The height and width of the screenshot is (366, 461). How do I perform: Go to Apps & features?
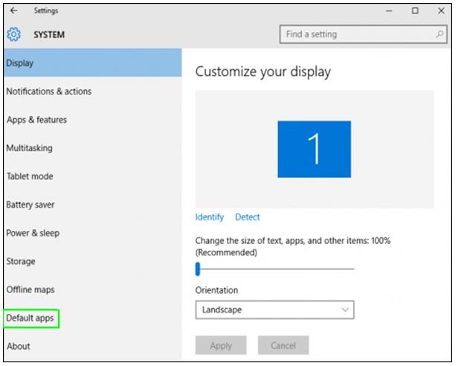[36, 120]
